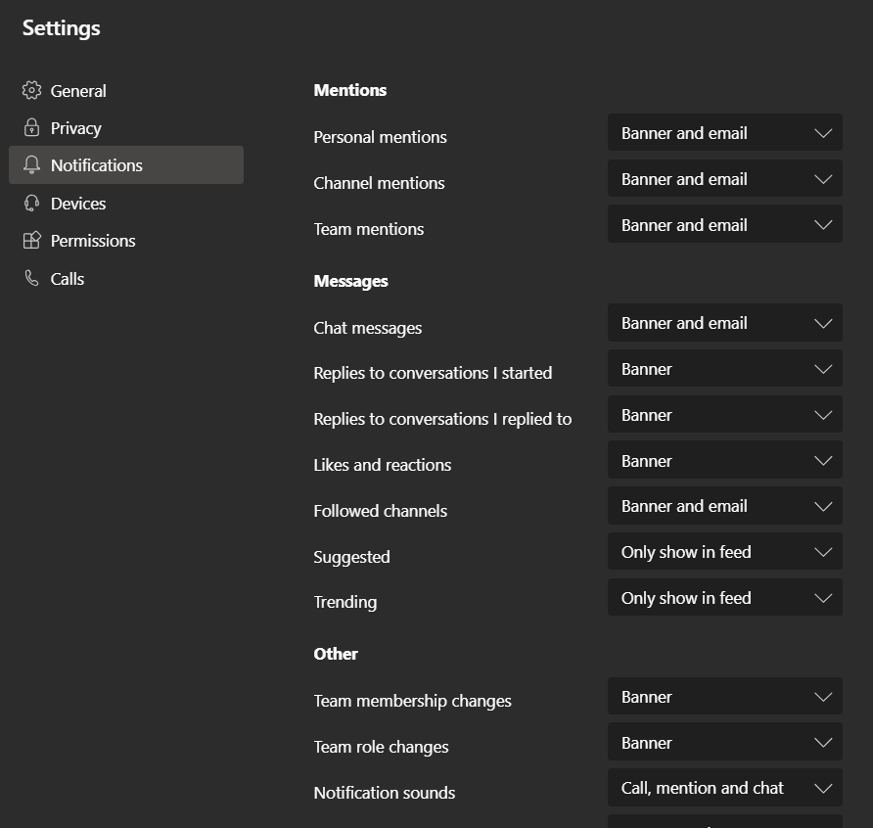Click the Notifications bell icon
Image resolution: width=873 pixels, height=828 pixels.
31,165
